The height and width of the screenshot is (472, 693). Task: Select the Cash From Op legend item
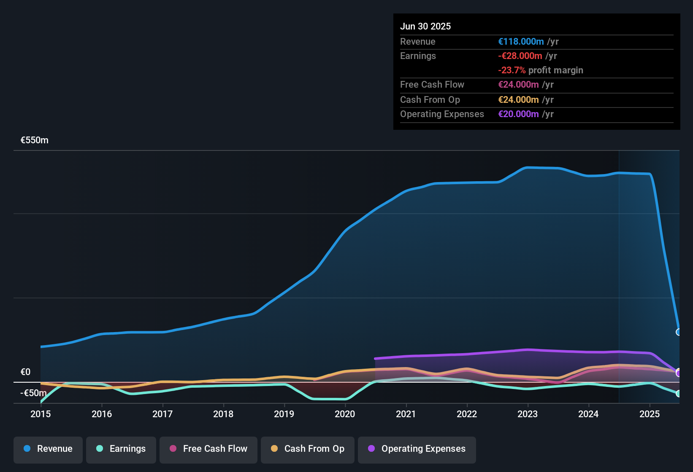pyautogui.click(x=307, y=449)
